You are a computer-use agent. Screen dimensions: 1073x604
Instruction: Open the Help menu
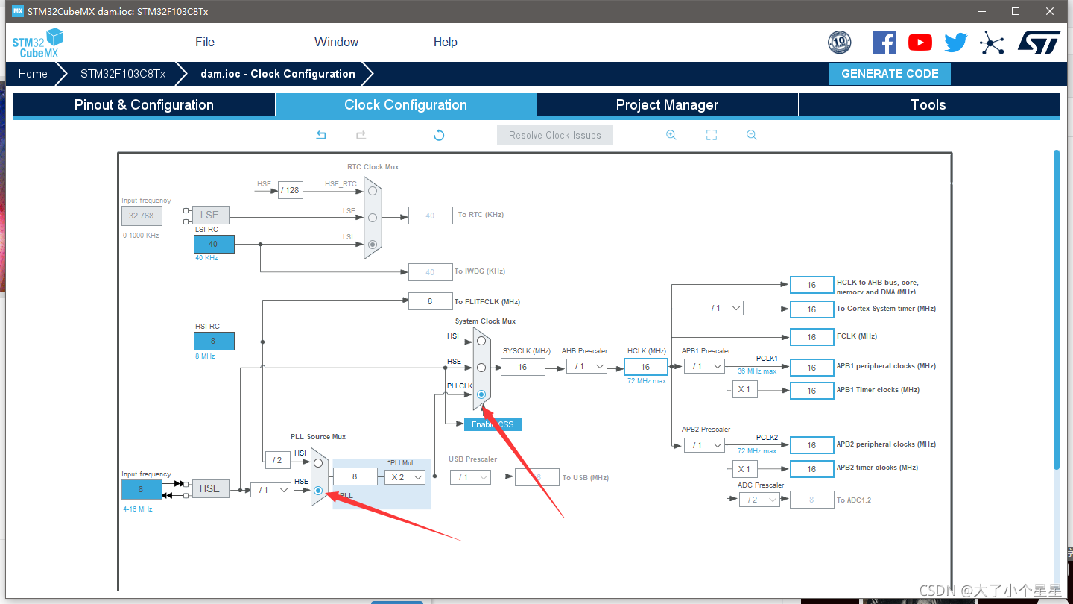tap(445, 42)
